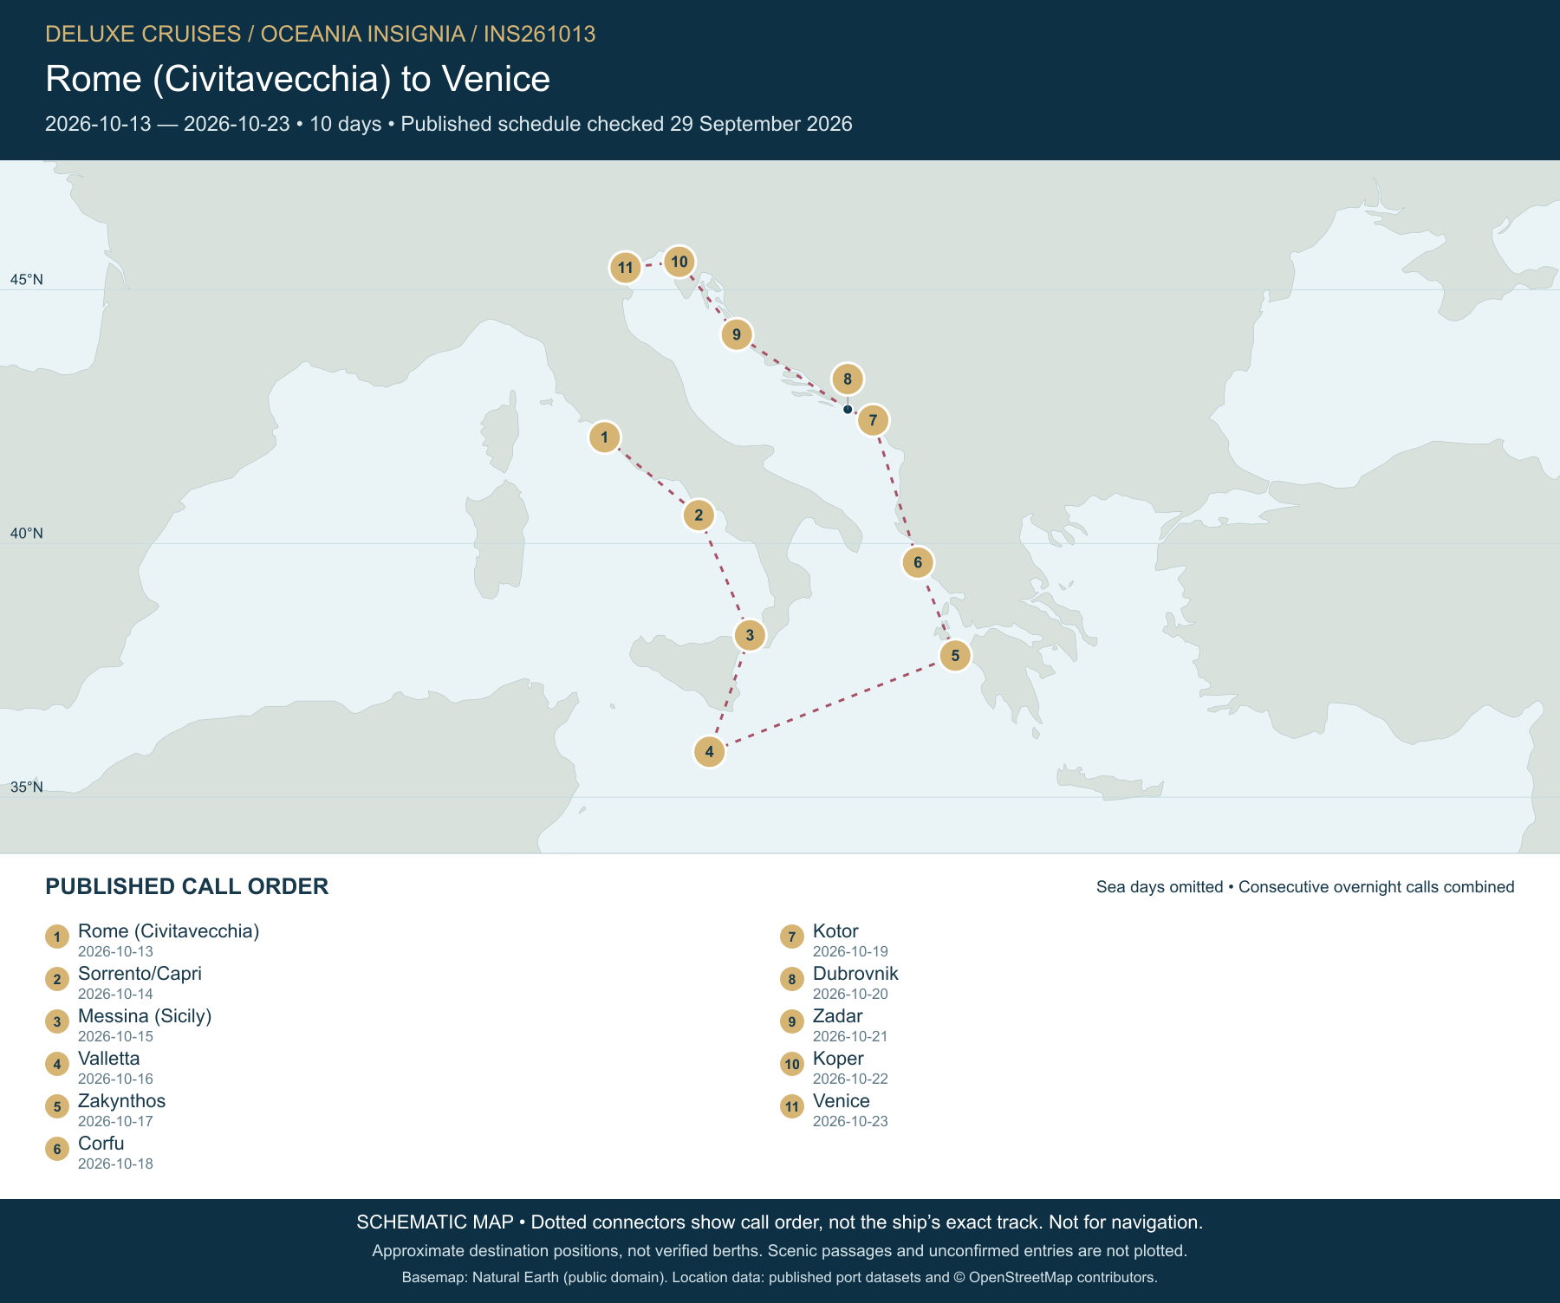Click the 40°N latitude label

point(26,534)
